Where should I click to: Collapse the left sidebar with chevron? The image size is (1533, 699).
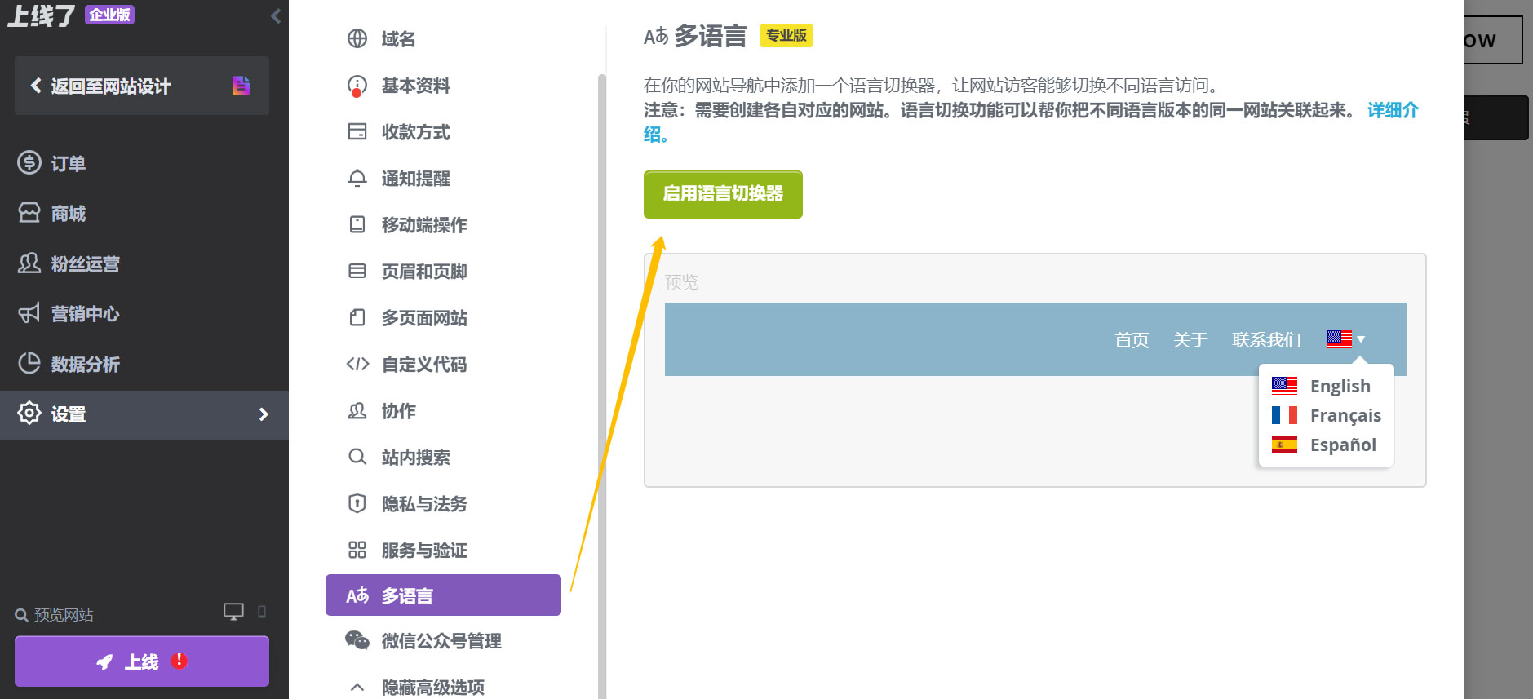point(276,15)
